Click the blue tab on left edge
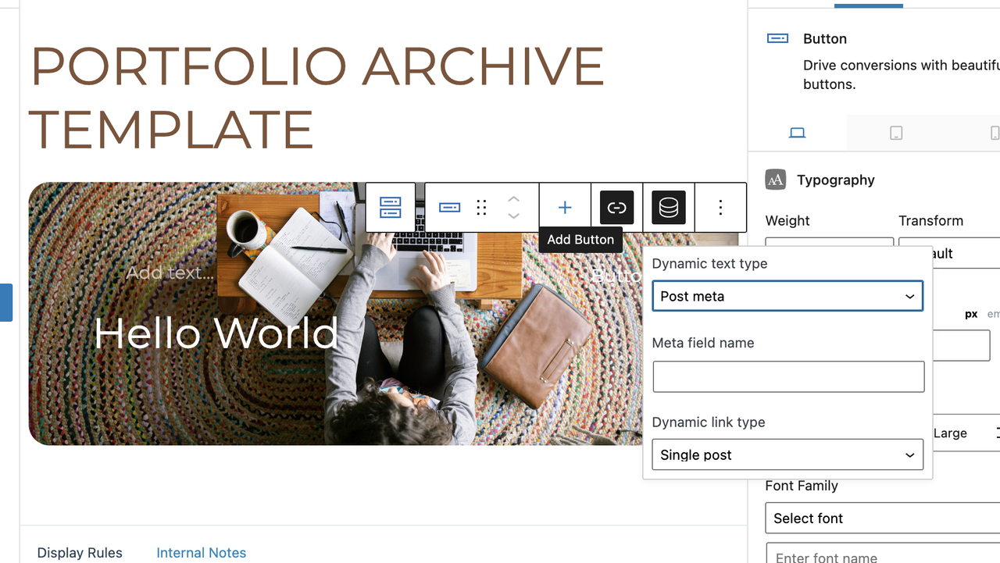Screen dimensions: 1000x563 pyautogui.click(x=6, y=303)
